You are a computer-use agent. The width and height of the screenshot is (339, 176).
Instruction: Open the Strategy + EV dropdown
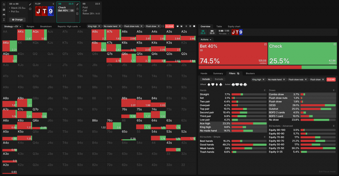[13, 26]
